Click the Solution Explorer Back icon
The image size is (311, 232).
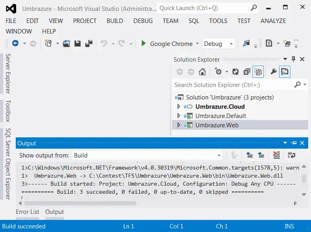point(180,72)
